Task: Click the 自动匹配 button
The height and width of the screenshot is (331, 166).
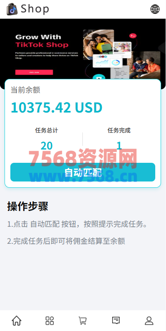Action: [x=83, y=172]
